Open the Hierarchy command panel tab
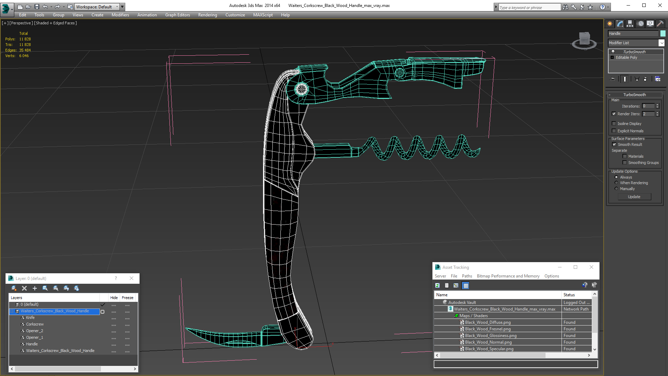This screenshot has width=668, height=376. click(x=630, y=24)
